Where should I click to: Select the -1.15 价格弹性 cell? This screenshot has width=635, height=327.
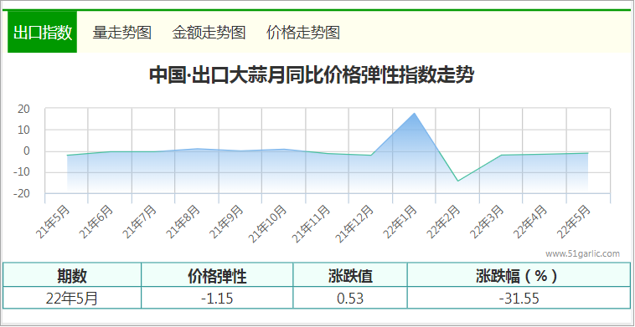tap(217, 299)
